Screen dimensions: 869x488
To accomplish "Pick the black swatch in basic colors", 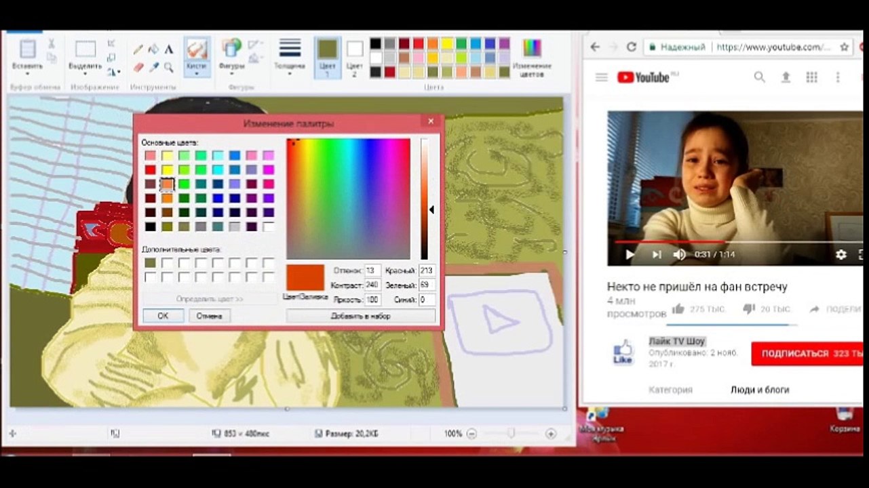I will pos(150,227).
